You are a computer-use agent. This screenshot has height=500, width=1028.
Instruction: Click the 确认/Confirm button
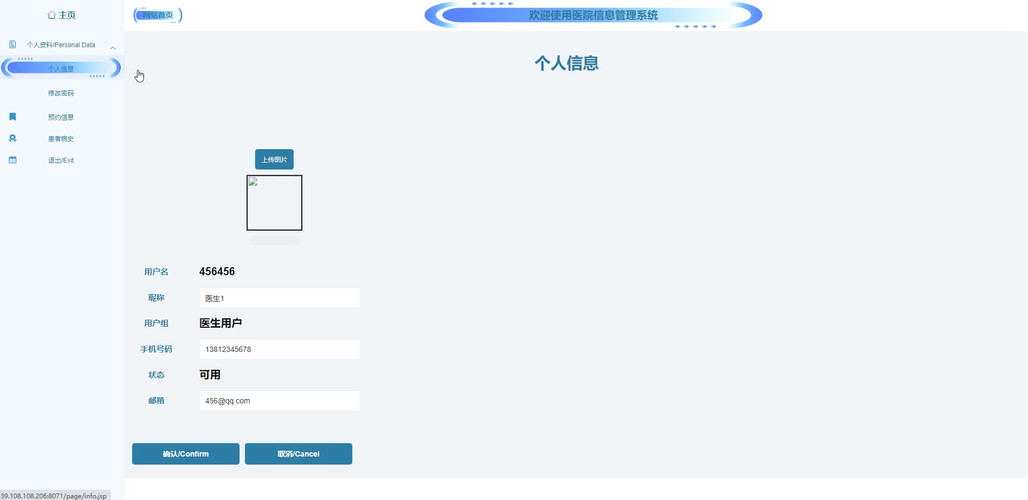click(186, 454)
